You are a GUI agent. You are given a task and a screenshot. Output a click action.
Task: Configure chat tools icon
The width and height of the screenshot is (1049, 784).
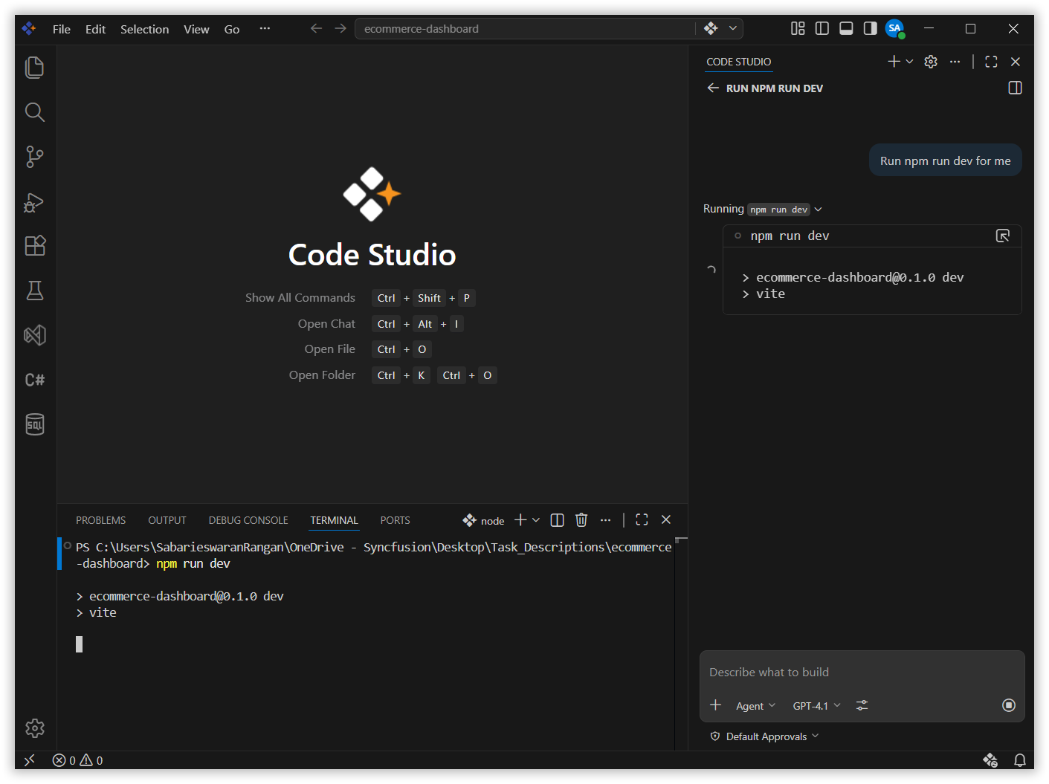tap(862, 705)
